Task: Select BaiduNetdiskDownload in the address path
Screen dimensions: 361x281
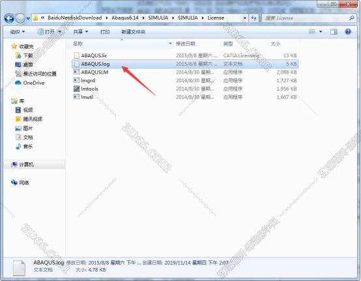Action: [74, 18]
